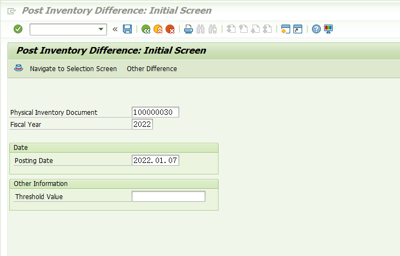Click Navigate to Selection Screen button
This screenshot has height=256, width=400.
(x=73, y=69)
